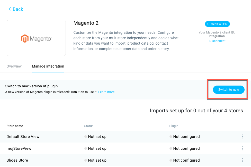Select the Manage integration tab
Image resolution: width=251 pixels, height=167 pixels.
(48, 66)
